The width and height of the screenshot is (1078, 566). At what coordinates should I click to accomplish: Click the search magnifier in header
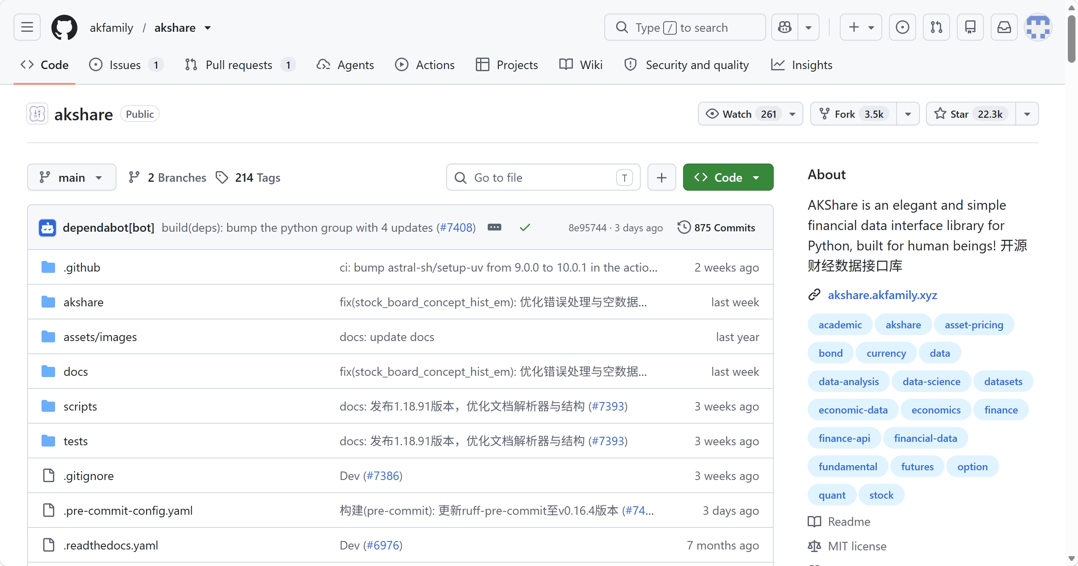point(622,28)
